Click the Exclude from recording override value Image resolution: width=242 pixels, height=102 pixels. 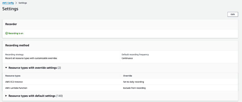pos(134,88)
